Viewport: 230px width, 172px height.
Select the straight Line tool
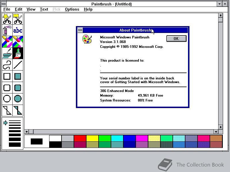(x=18, y=65)
